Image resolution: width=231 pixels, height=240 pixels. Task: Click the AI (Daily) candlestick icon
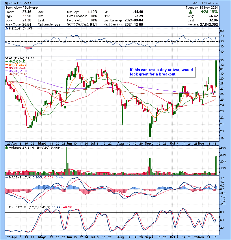pyautogui.click(x=7, y=58)
